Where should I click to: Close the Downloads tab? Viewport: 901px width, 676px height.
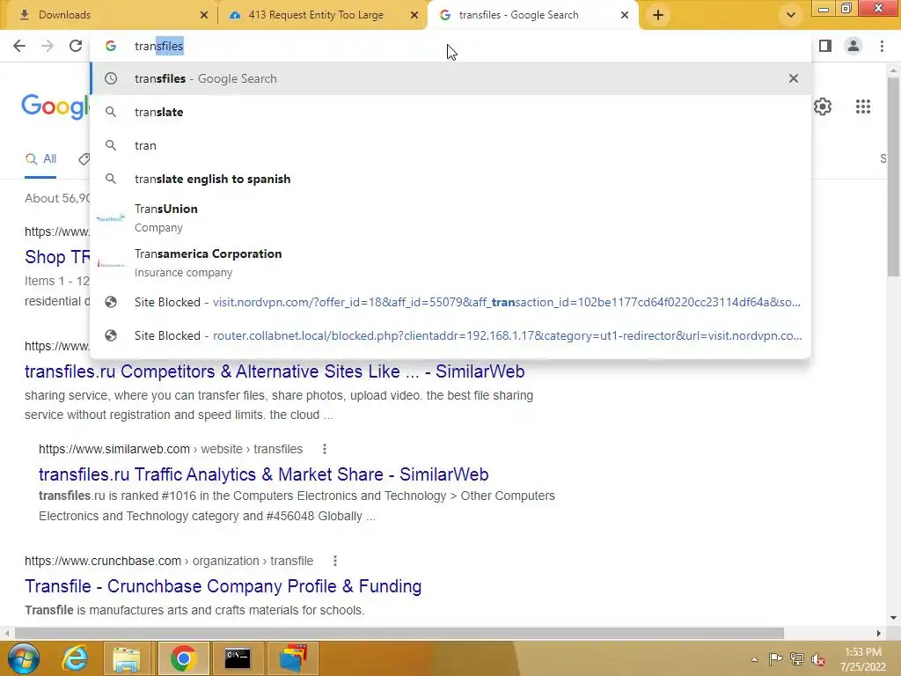tap(204, 16)
